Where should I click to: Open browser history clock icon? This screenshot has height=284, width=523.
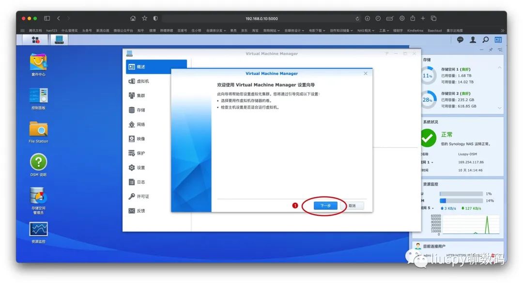pyautogui.click(x=378, y=18)
